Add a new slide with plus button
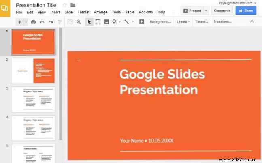Image resolution: width=262 pixels, height=163 pixels. (x=20, y=22)
